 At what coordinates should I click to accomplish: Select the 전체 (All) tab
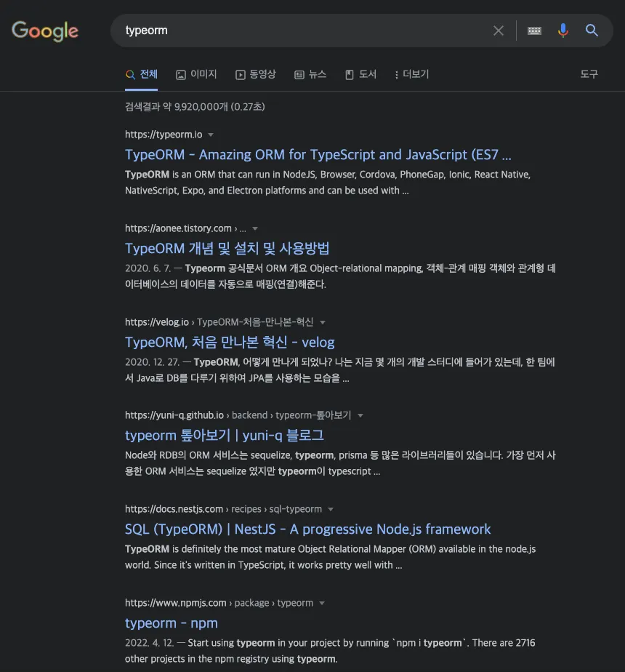click(142, 75)
